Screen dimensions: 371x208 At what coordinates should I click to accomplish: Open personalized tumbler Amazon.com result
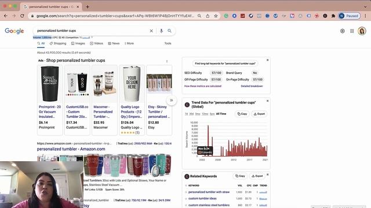(71, 149)
